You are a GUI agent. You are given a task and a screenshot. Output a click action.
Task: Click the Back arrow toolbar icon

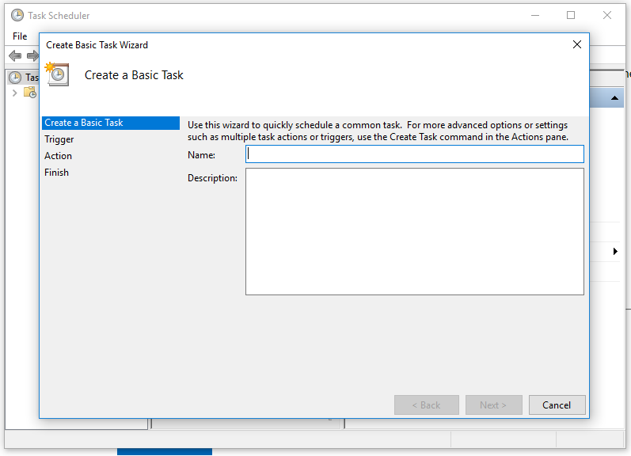[x=15, y=55]
